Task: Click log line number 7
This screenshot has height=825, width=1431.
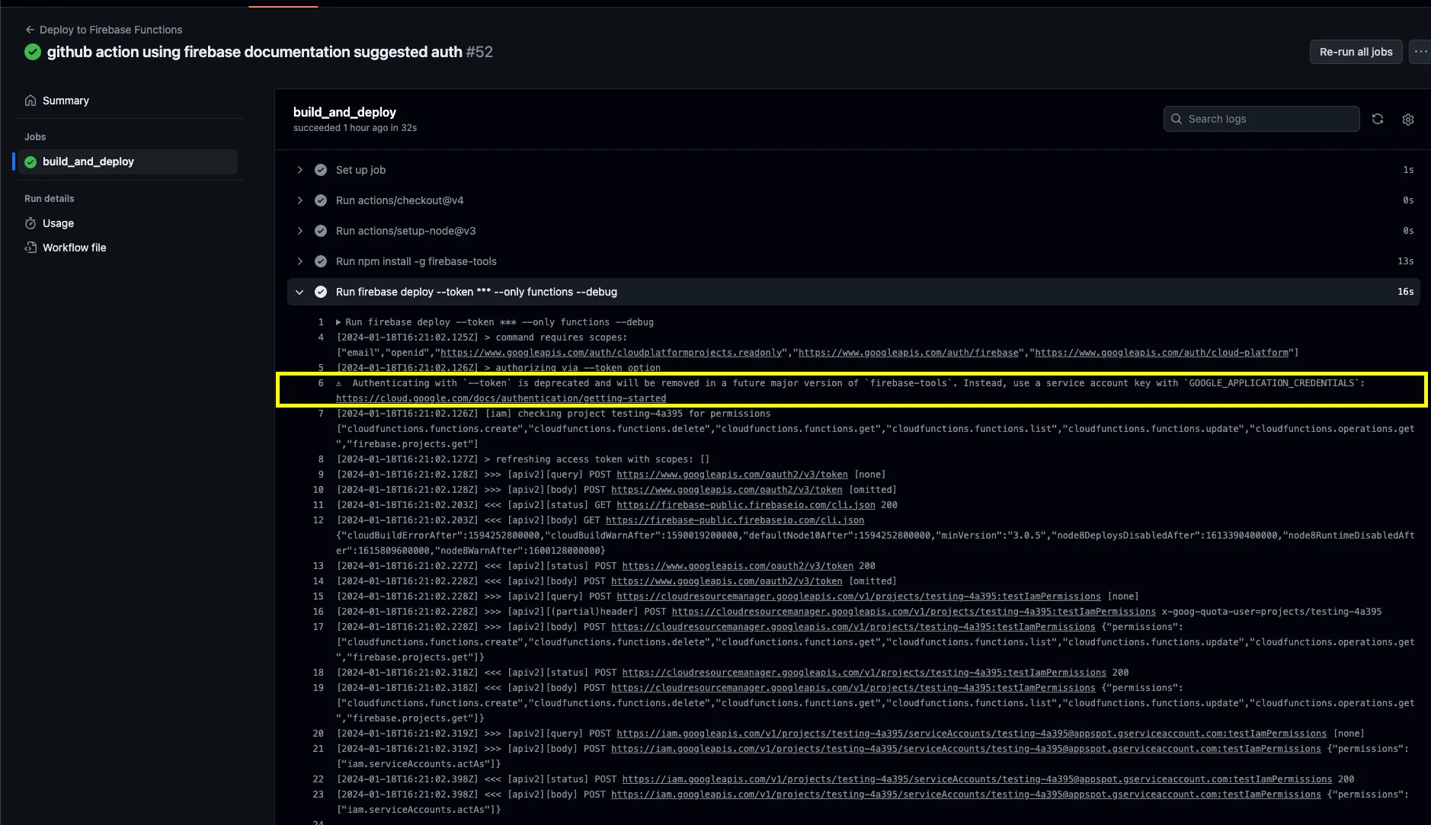Action: coord(321,414)
